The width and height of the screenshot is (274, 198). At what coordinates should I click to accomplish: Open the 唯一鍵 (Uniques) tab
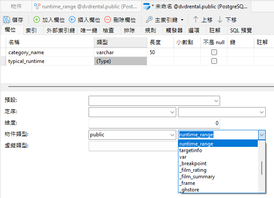coord(89,31)
